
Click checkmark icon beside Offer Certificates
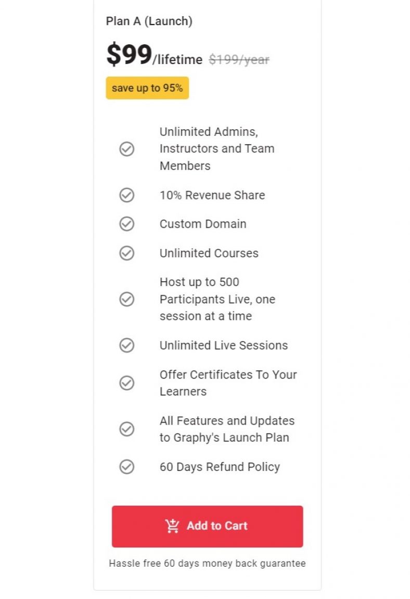coord(127,383)
